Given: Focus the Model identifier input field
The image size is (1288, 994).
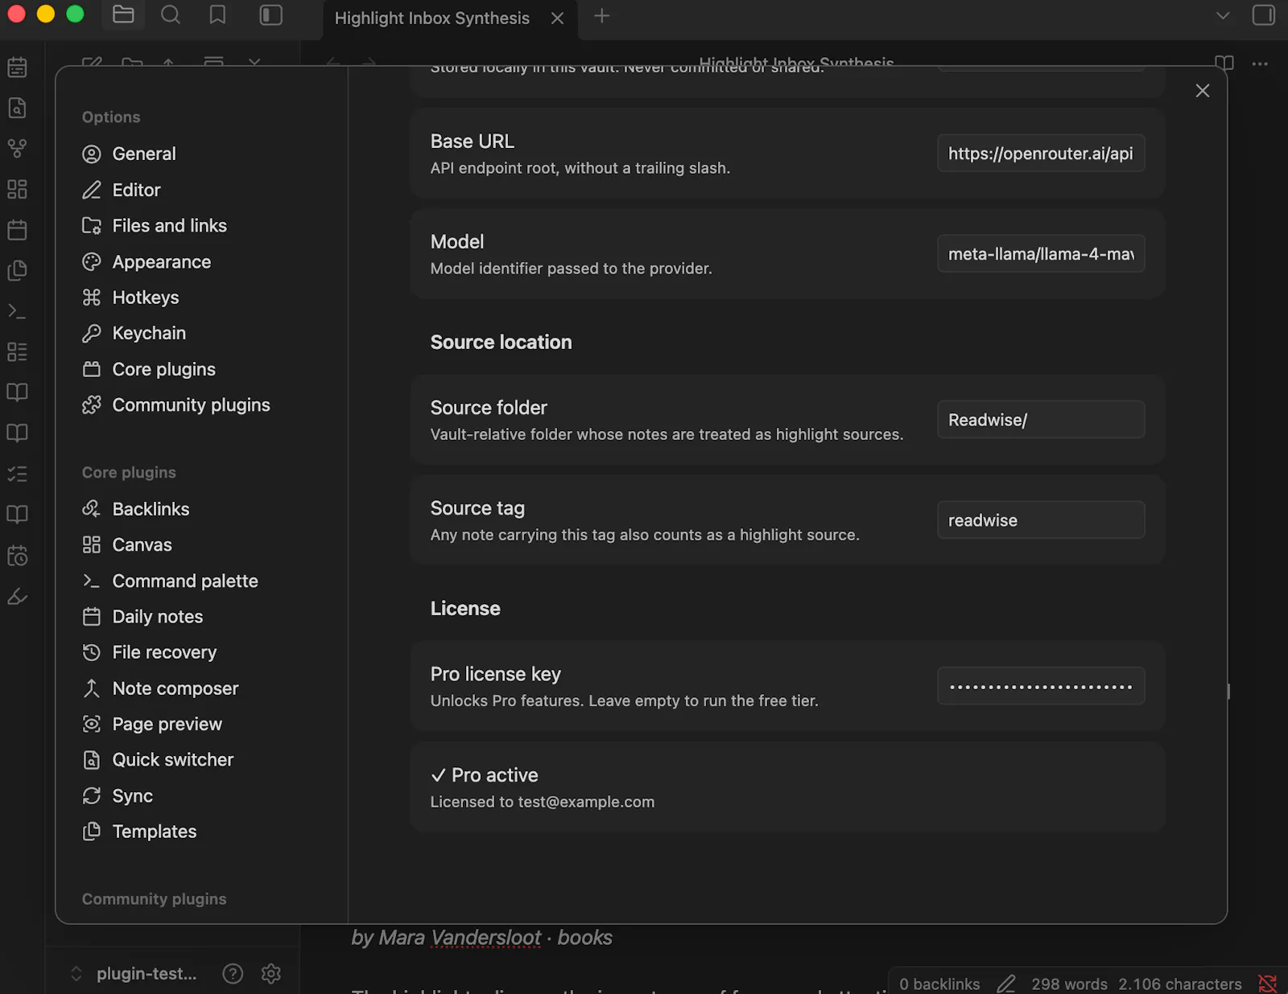Looking at the screenshot, I should (x=1041, y=254).
